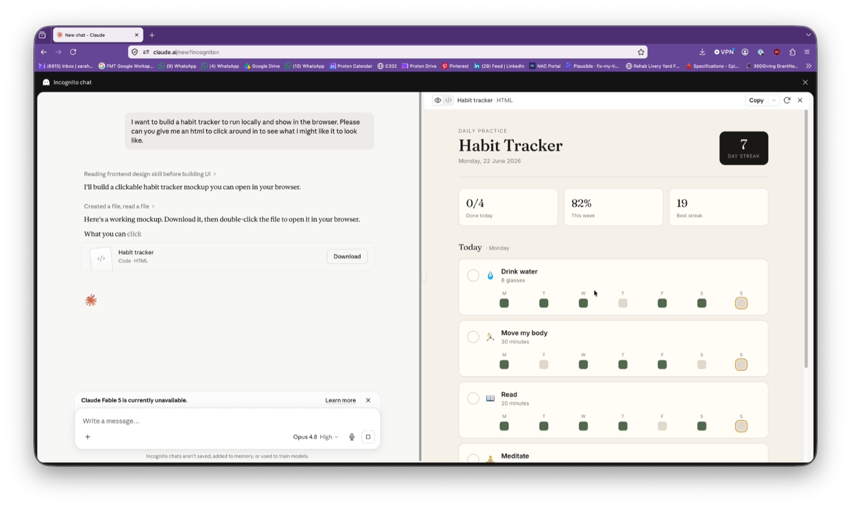The image size is (851, 508).
Task: Switch artifact to preview eye view
Action: click(x=438, y=101)
